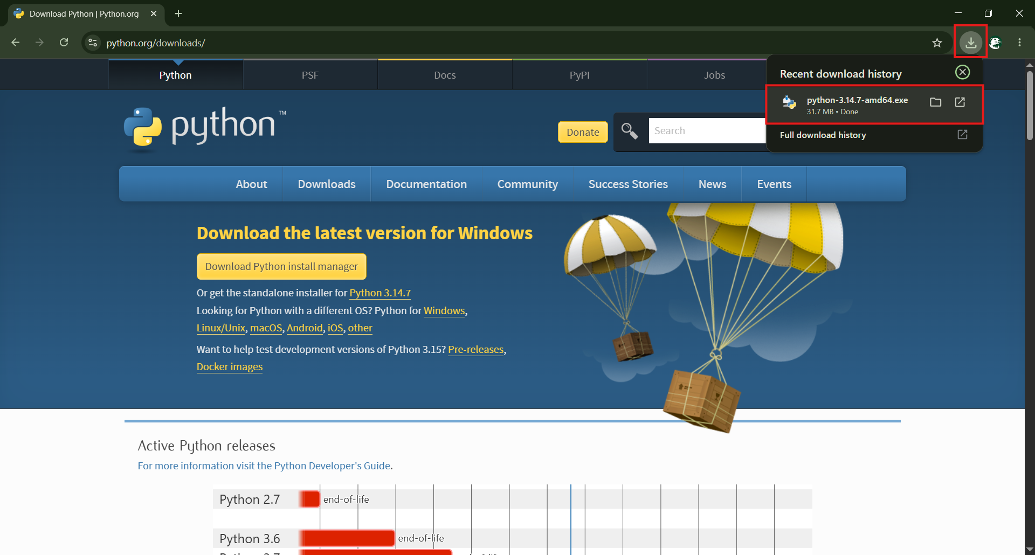Click the Donate button
The width and height of the screenshot is (1035, 555).
point(583,132)
